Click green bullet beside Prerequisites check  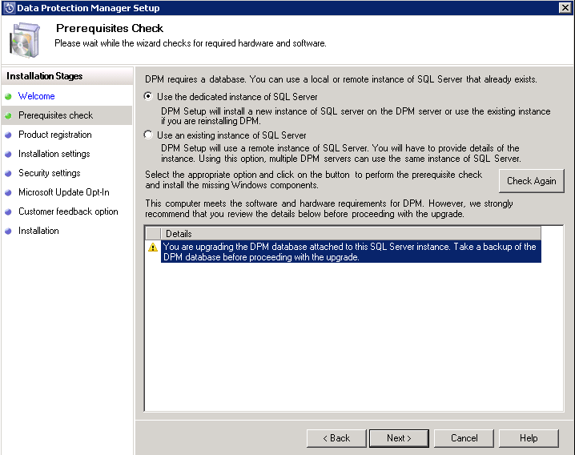[x=9, y=115]
